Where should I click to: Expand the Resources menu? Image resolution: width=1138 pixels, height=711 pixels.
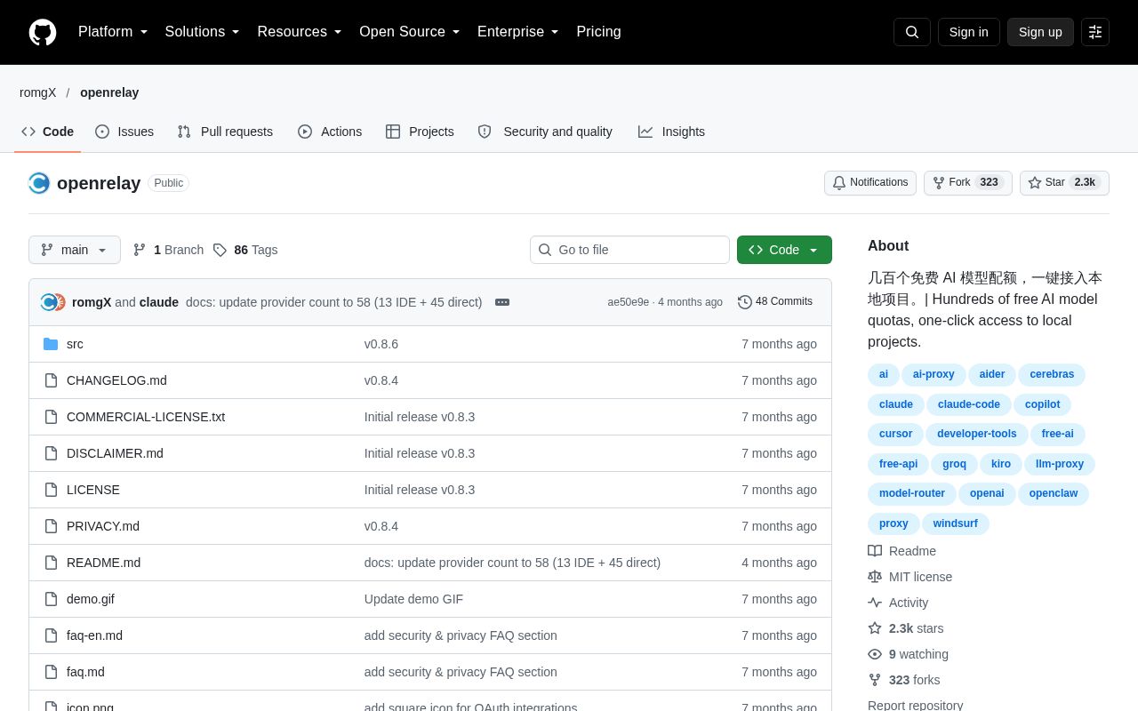pyautogui.click(x=300, y=32)
